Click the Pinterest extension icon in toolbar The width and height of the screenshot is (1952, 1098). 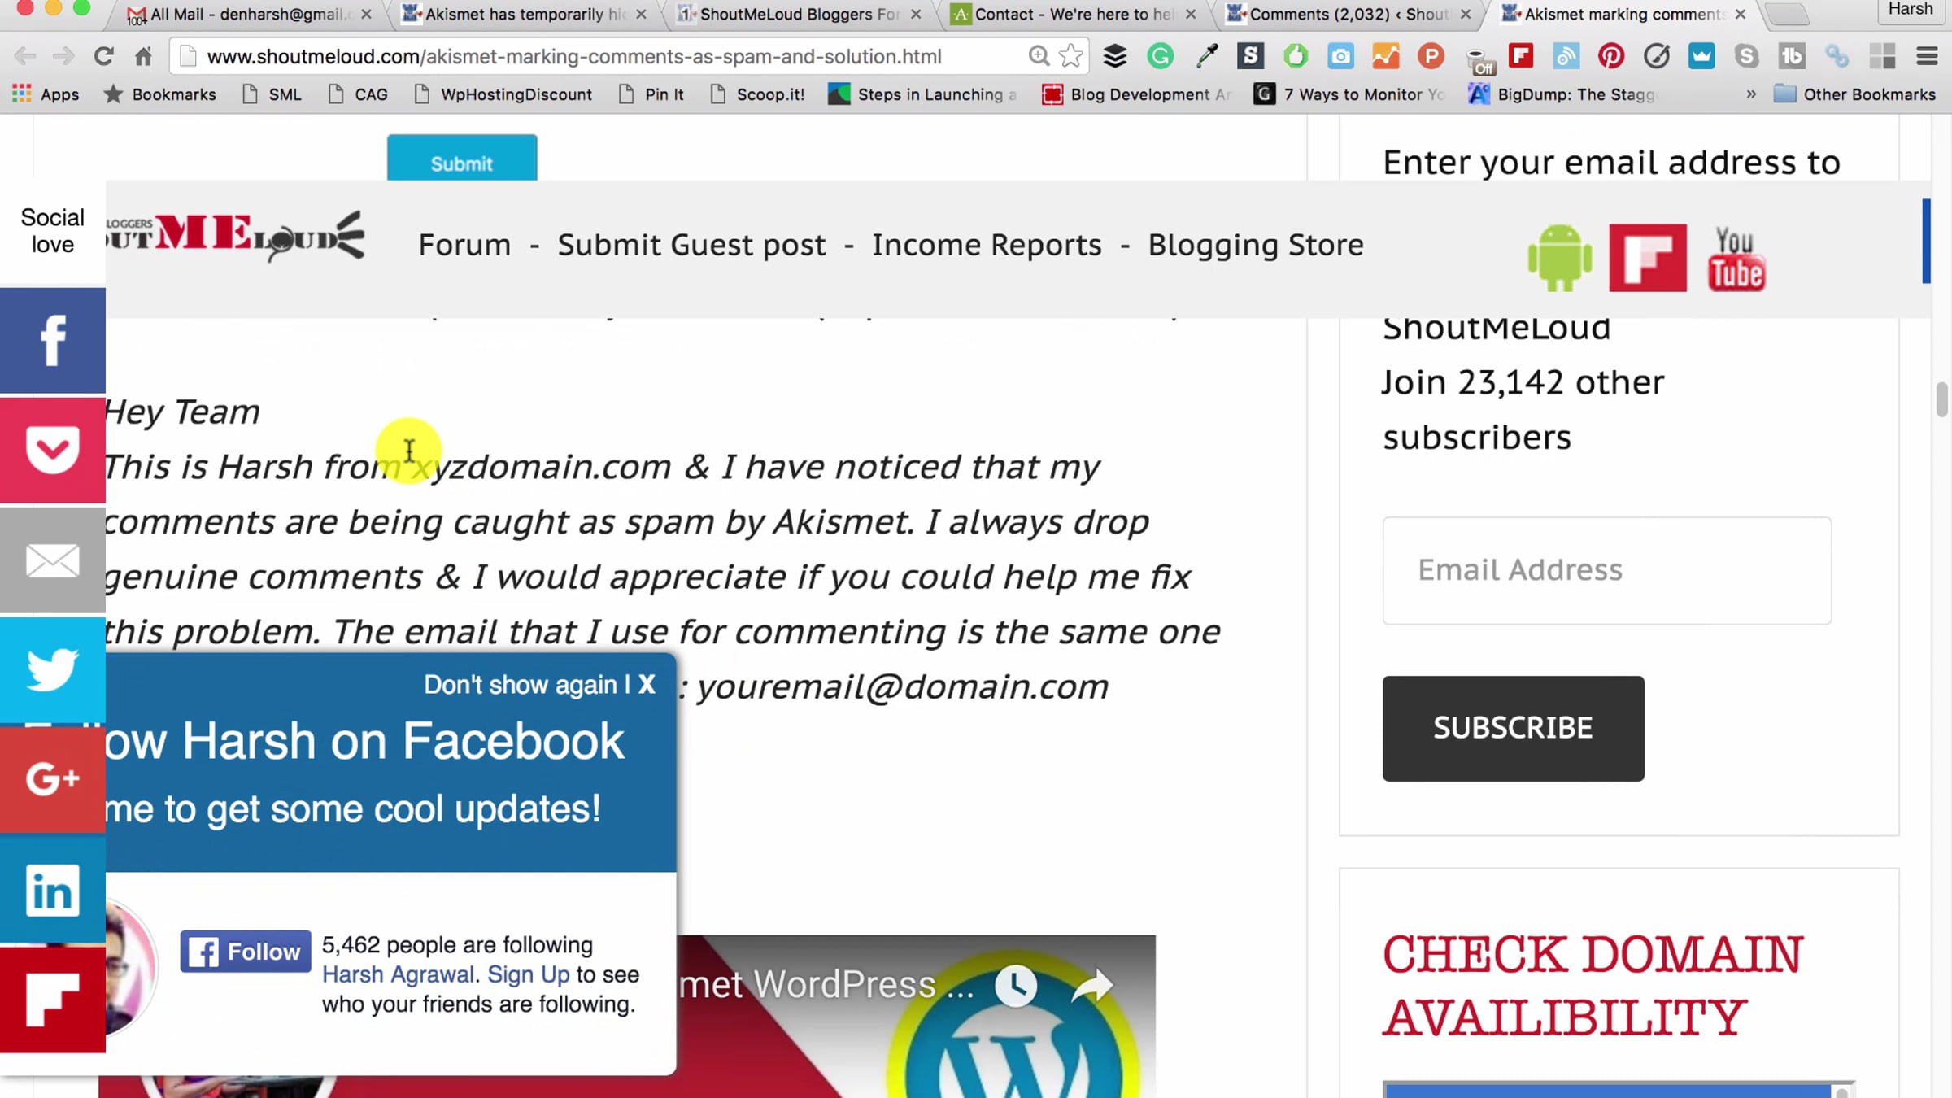(1610, 56)
